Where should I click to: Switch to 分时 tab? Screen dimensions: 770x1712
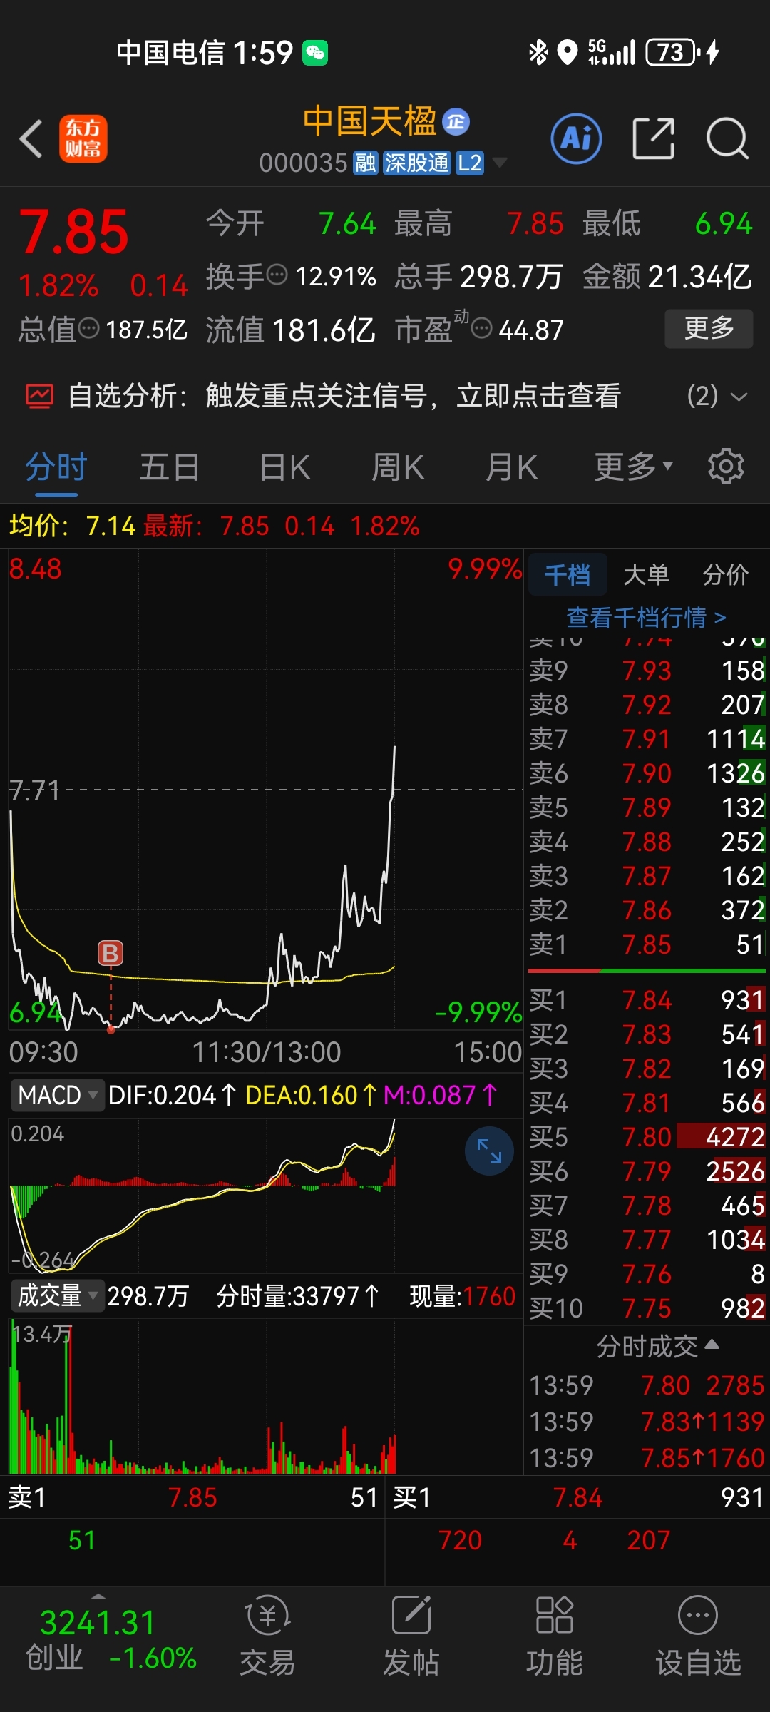tap(56, 467)
